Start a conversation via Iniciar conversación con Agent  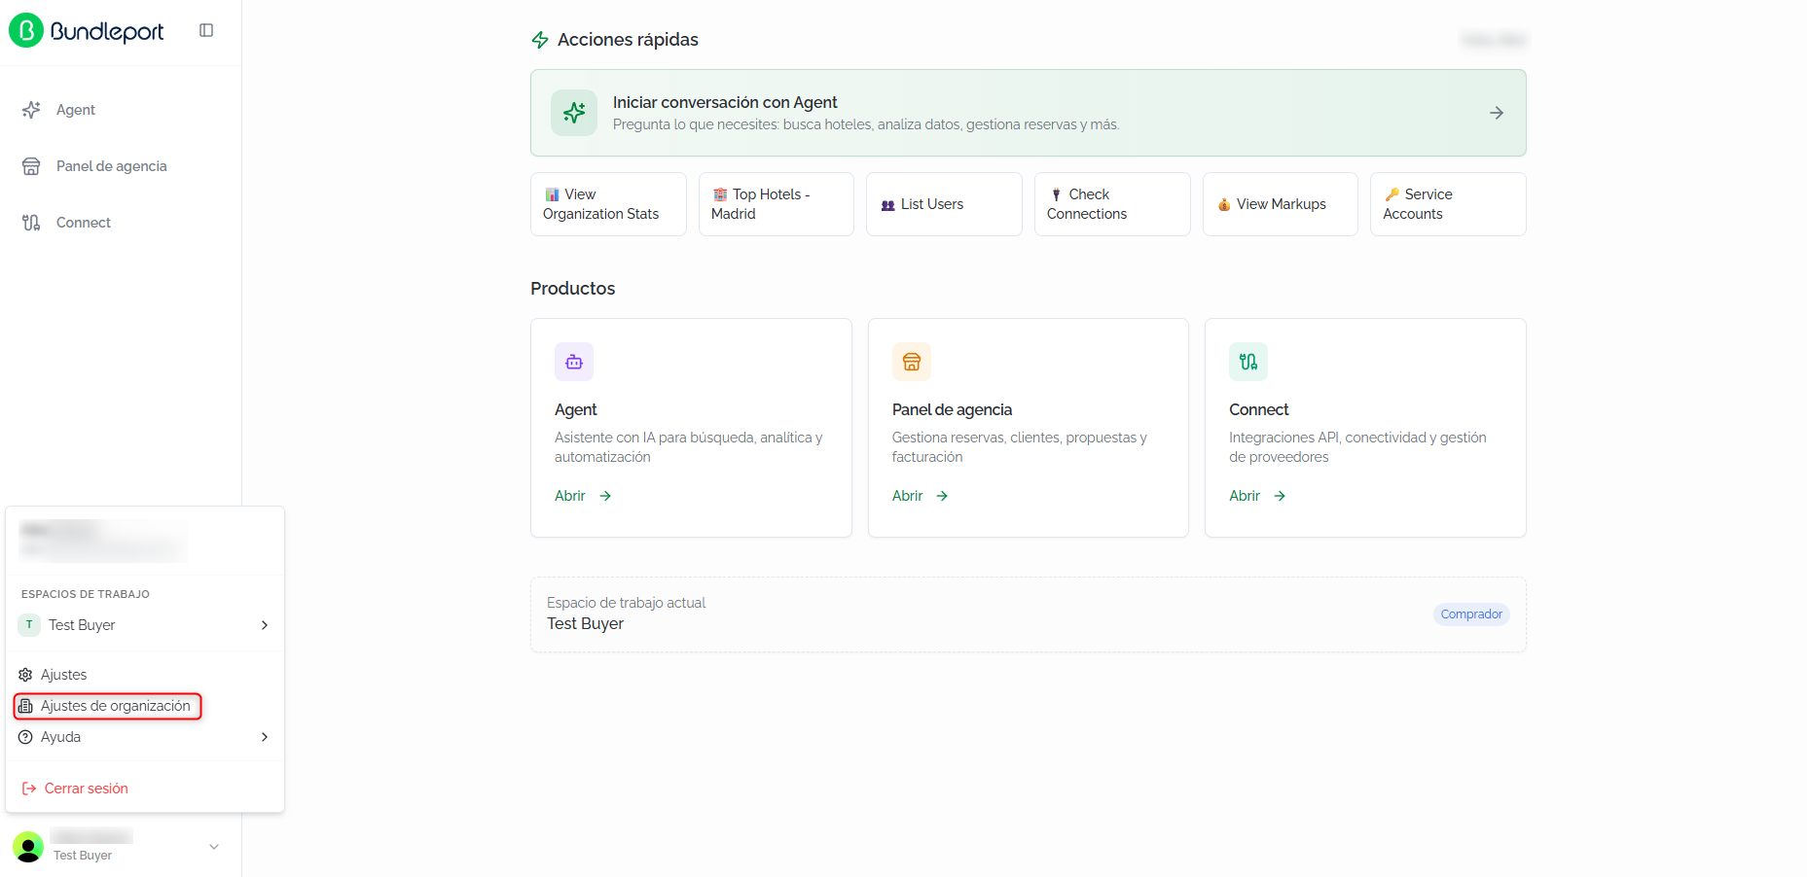click(x=1029, y=113)
